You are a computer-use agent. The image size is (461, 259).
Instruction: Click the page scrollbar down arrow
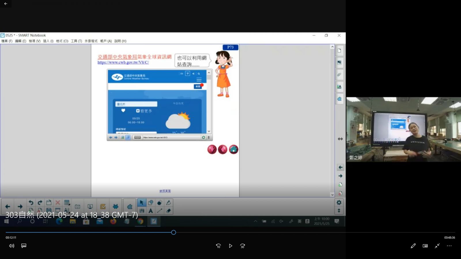pos(332,195)
